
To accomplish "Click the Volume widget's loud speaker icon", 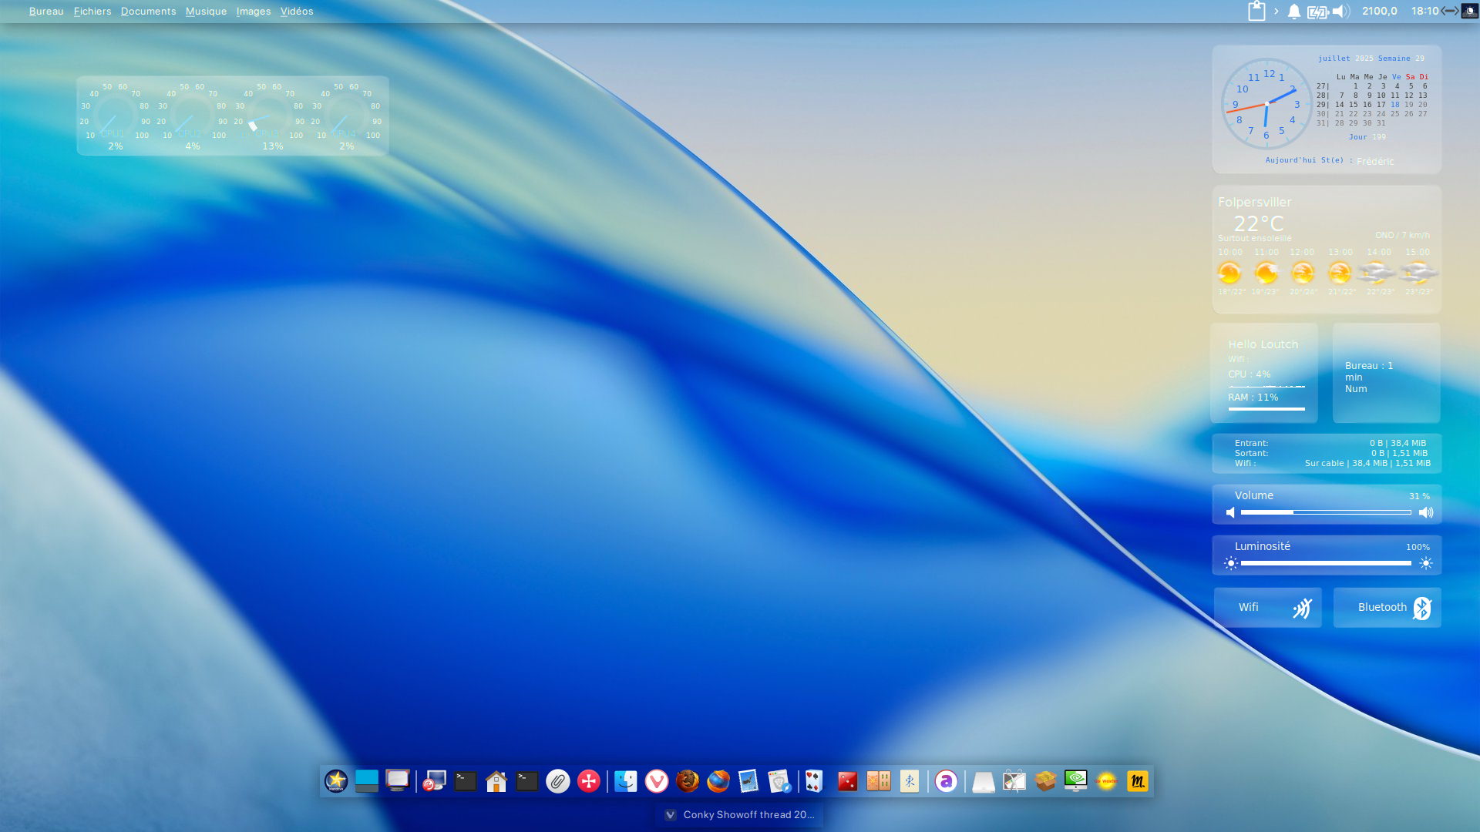I will tap(1426, 512).
